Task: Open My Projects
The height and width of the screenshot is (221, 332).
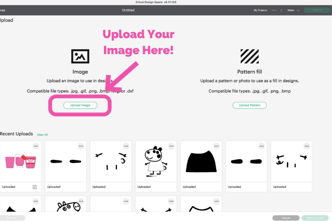Action: click(x=260, y=10)
